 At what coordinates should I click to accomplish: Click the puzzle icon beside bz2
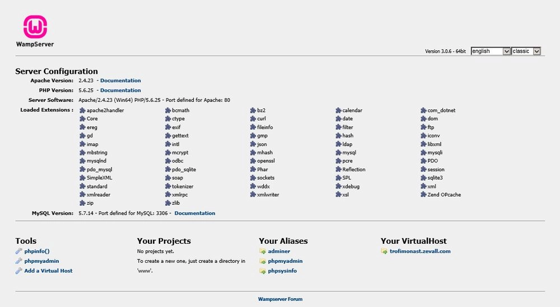coord(253,110)
